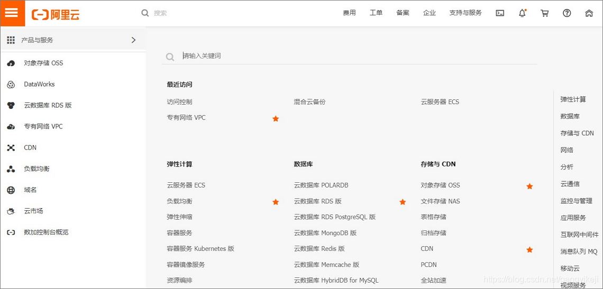Open the notification bell
Screen dimensions: 603x289
[522, 13]
